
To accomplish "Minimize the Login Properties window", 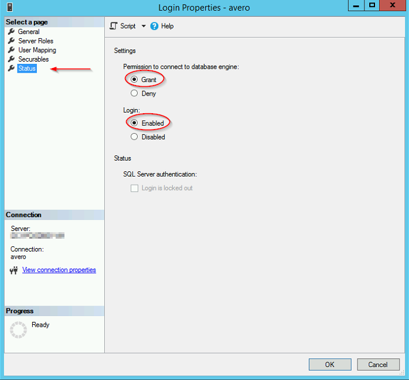I will tap(356, 5).
